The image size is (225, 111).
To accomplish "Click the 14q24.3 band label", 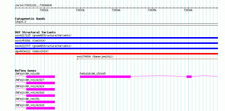I will point(20,22).
